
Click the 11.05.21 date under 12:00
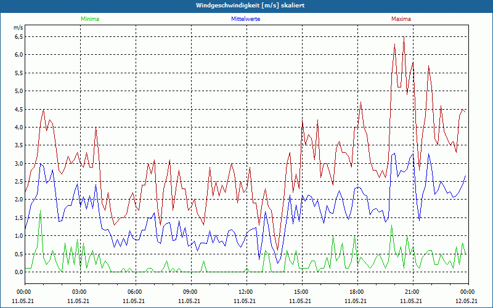pyautogui.click(x=245, y=301)
